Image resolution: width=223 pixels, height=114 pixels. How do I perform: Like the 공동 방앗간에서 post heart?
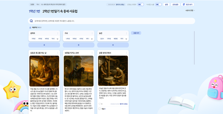pos(100,104)
